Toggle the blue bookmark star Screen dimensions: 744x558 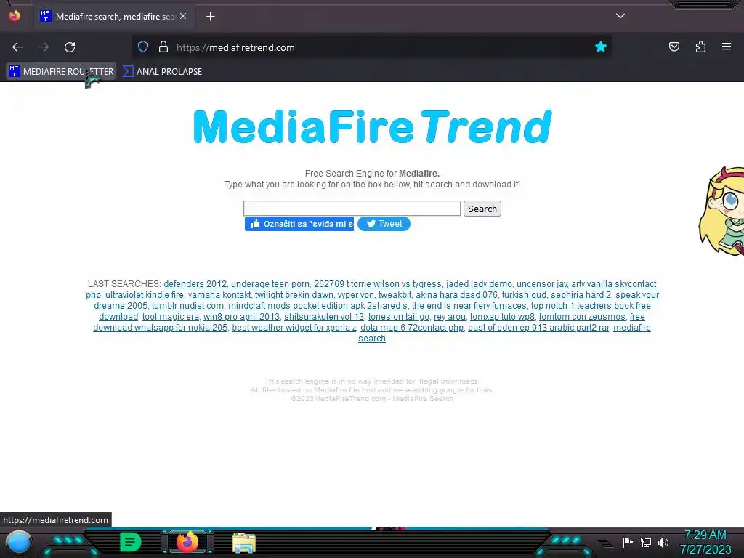click(x=601, y=46)
